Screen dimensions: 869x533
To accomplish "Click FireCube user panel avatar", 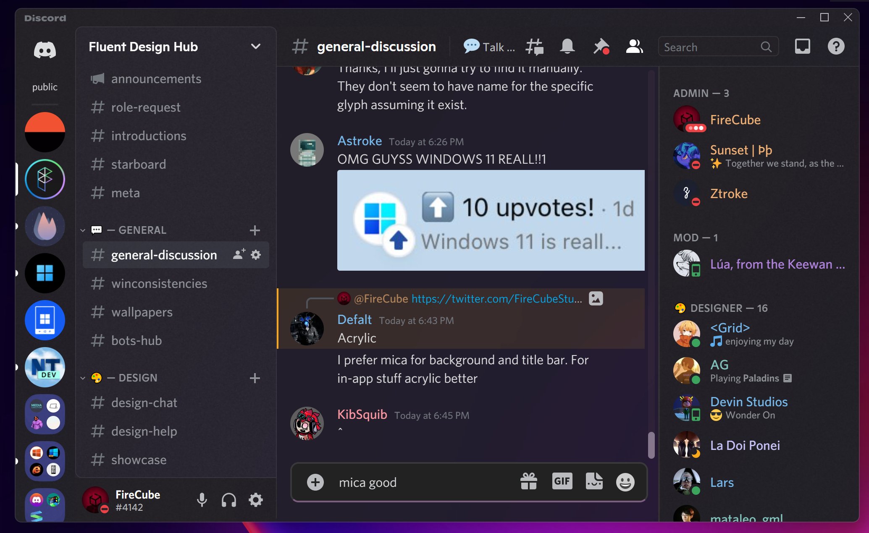I will pos(95,500).
